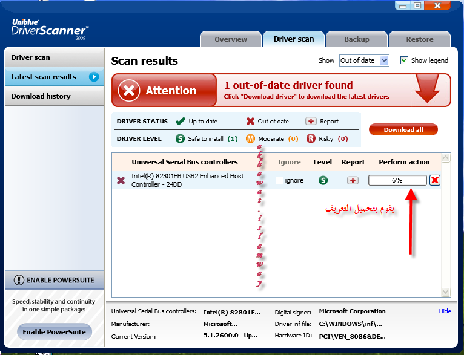This screenshot has width=464, height=355.
Task: Click the Risky count (0)
Action: click(343, 139)
